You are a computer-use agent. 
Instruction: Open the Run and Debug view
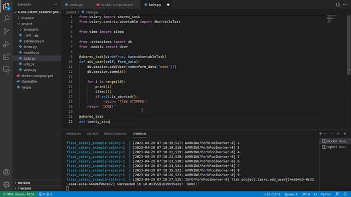coord(6,44)
